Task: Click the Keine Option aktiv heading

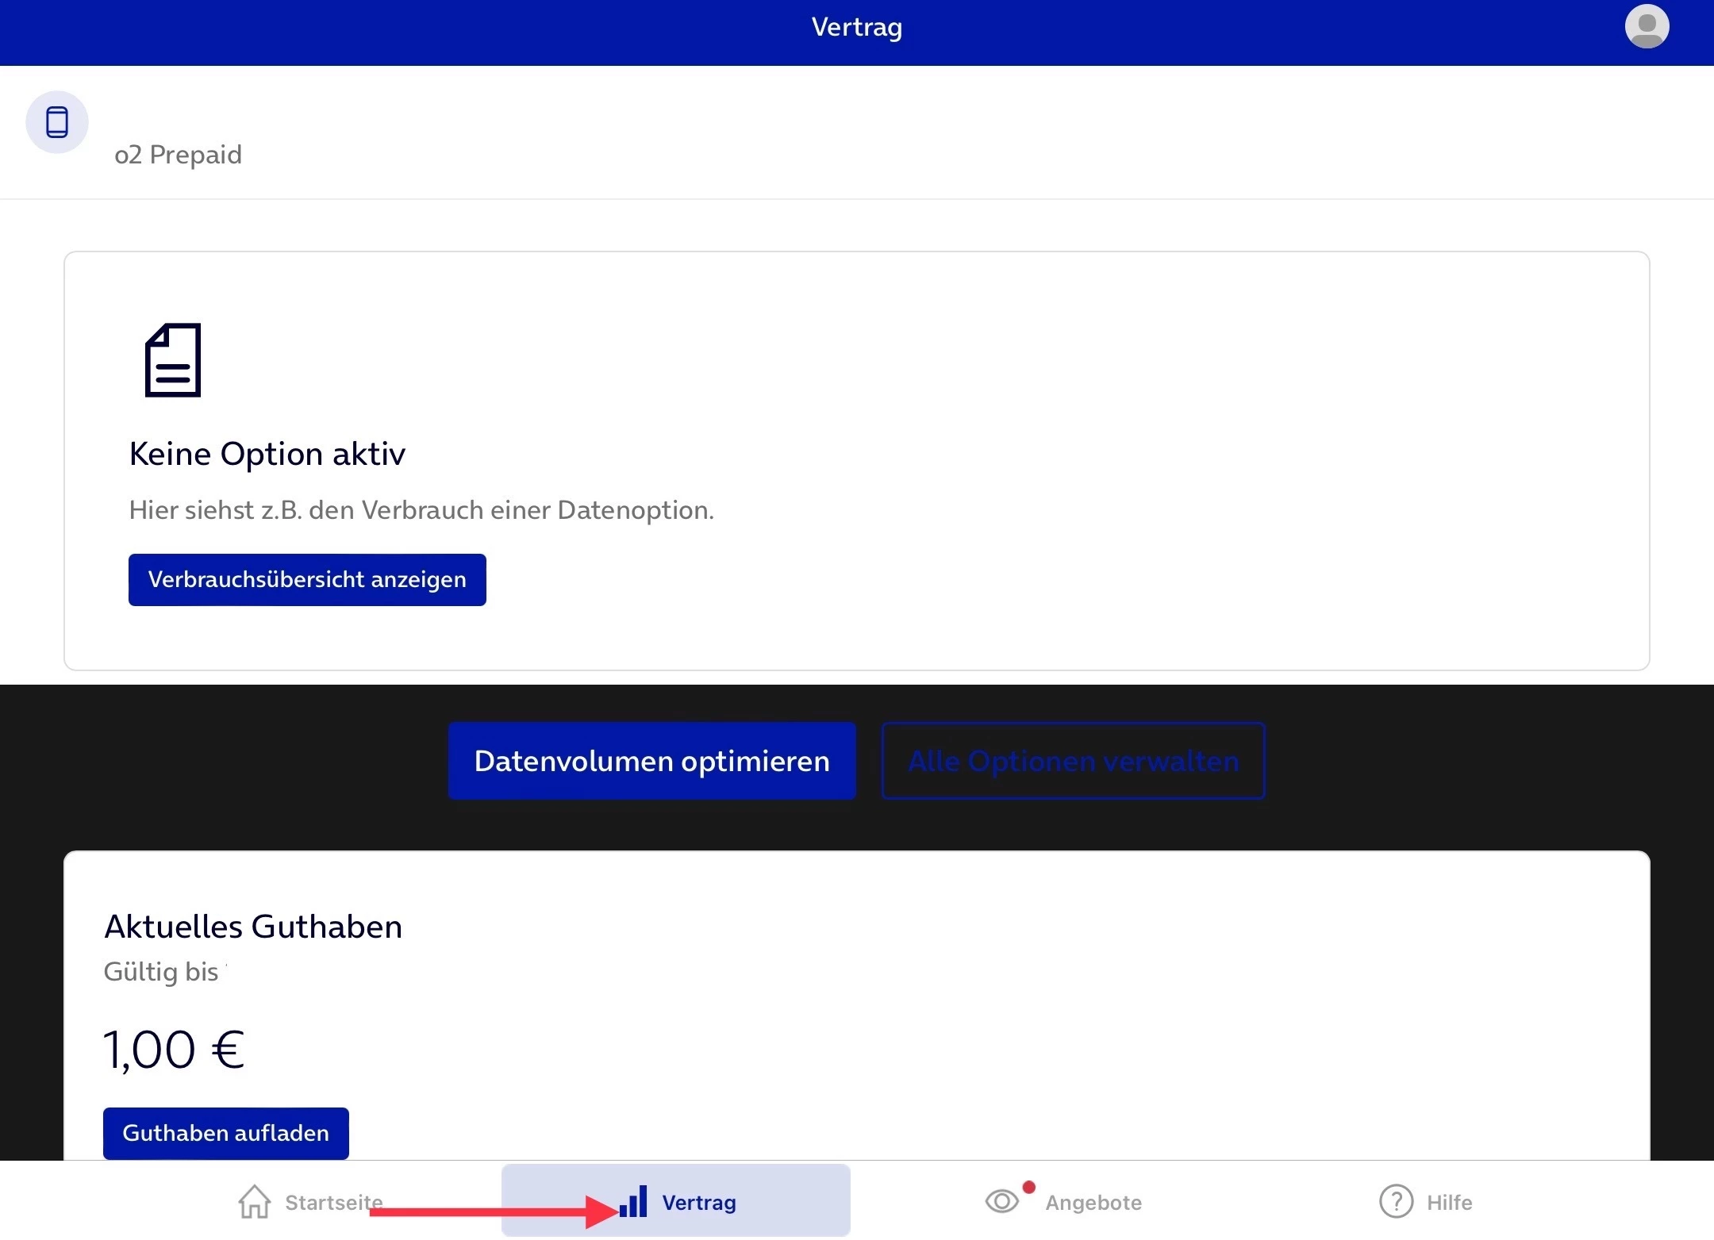Action: tap(267, 454)
